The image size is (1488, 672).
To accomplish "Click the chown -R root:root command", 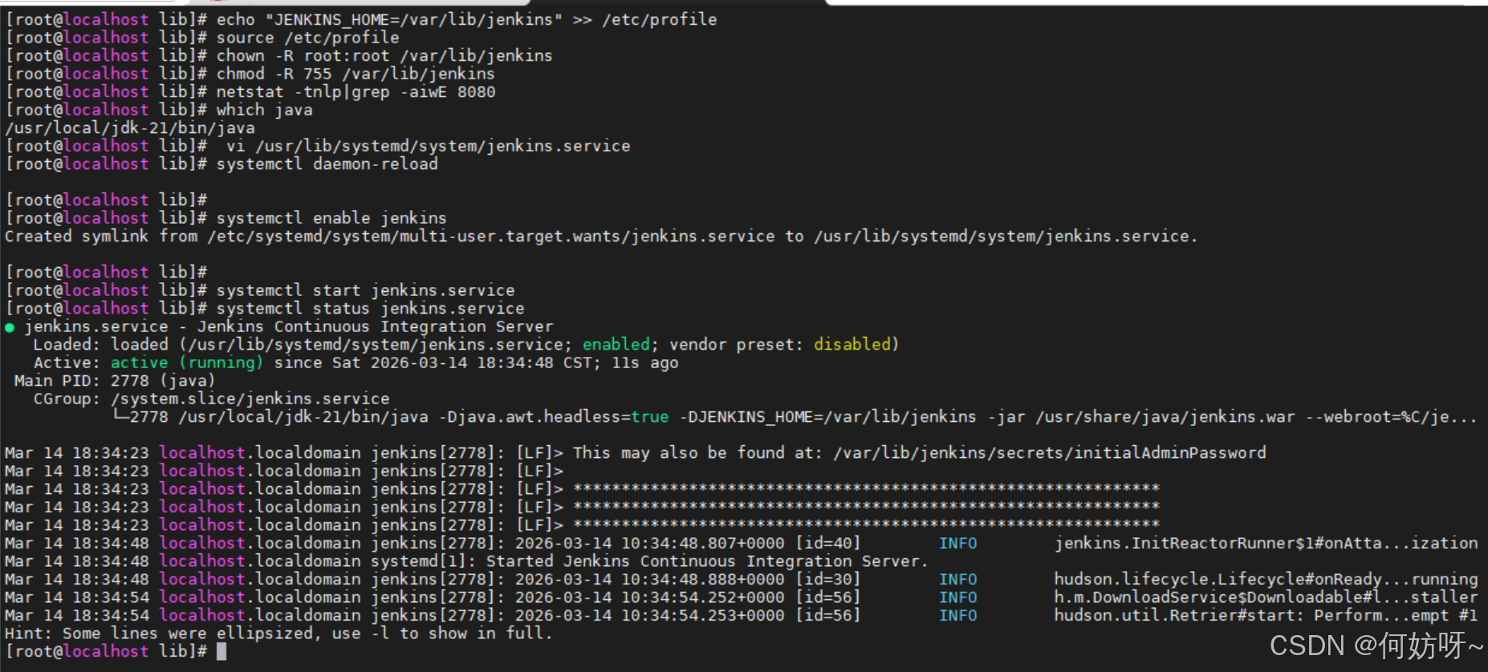I will pos(384,56).
